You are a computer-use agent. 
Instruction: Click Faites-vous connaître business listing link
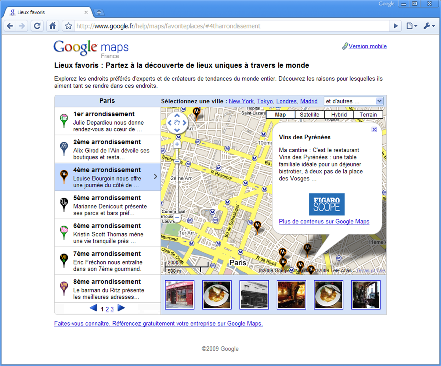point(158,324)
